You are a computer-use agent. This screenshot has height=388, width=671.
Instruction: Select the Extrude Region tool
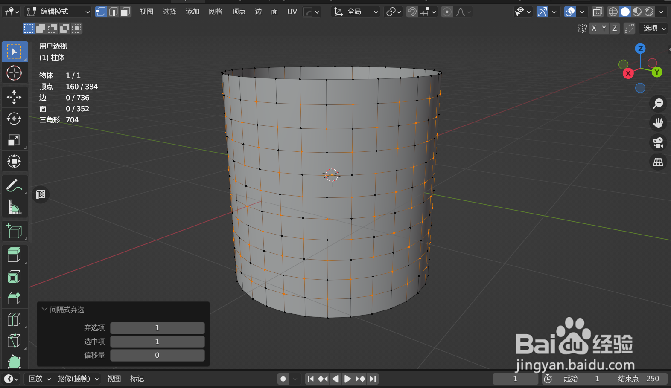tap(15, 255)
